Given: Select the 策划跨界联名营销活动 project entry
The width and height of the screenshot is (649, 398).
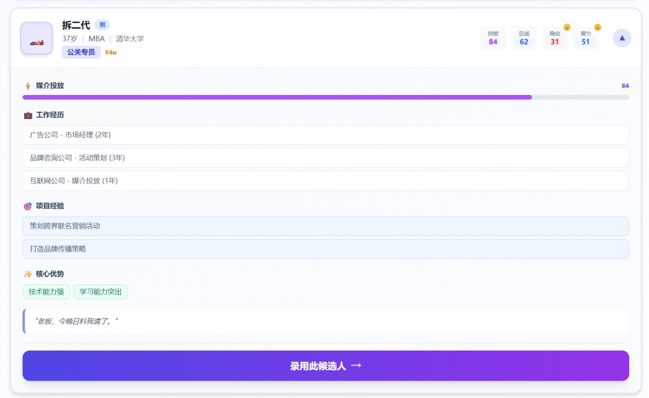Looking at the screenshot, I should (326, 226).
